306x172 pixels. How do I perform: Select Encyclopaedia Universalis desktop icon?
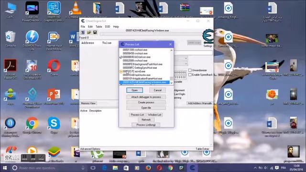coord(32,69)
